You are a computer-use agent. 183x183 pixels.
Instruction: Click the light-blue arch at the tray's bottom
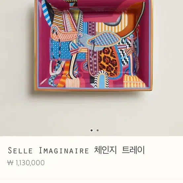(102, 81)
